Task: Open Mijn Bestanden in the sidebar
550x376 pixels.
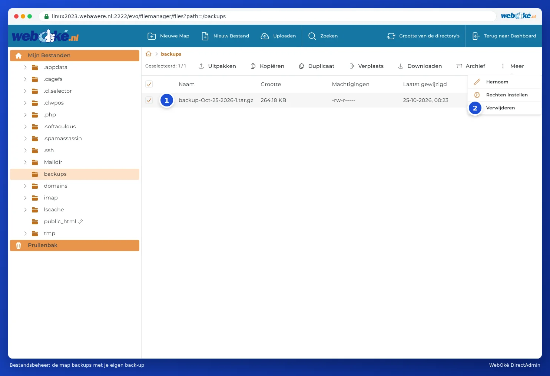Action: tap(74, 56)
